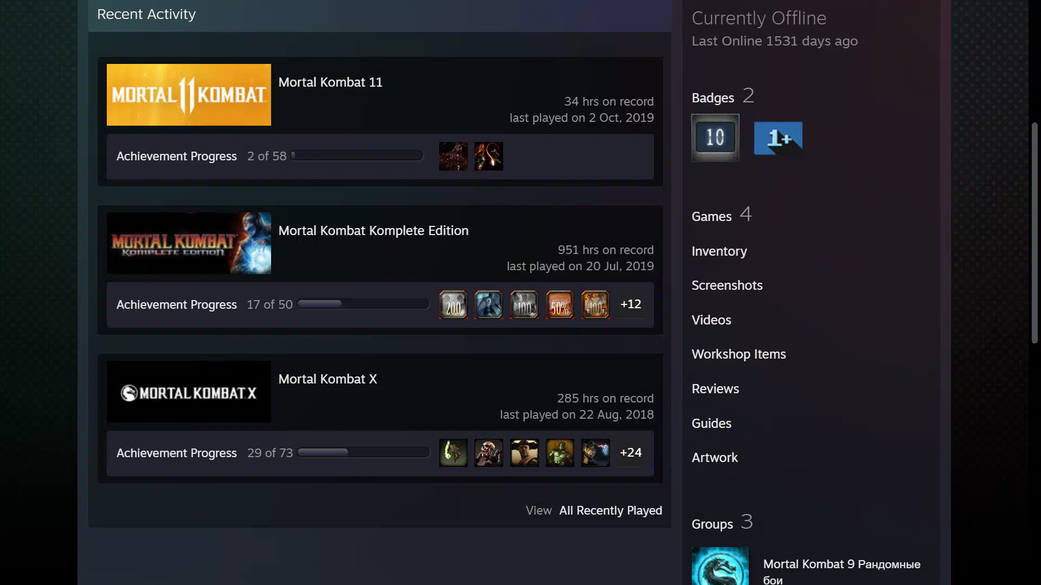The width and height of the screenshot is (1041, 585).
Task: Click Mortal Kombat 11 Achievement Progress label
Action: click(177, 157)
